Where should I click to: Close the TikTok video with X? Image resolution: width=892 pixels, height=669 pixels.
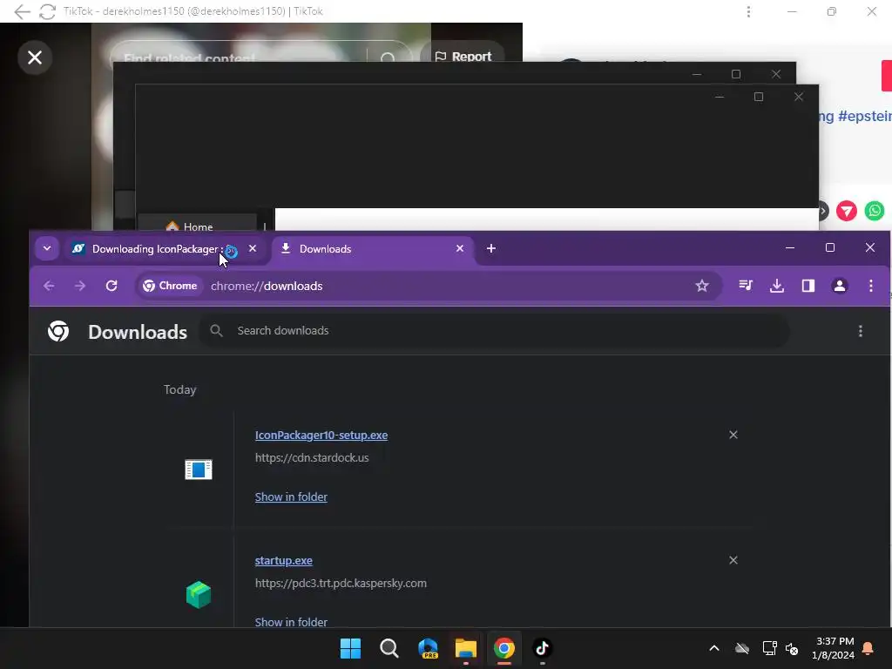35,57
